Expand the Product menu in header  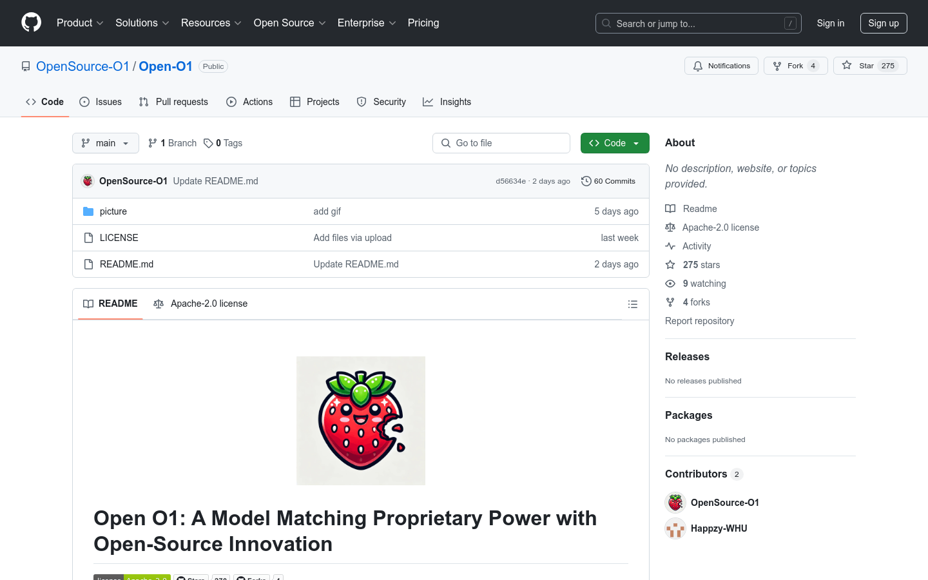click(80, 23)
